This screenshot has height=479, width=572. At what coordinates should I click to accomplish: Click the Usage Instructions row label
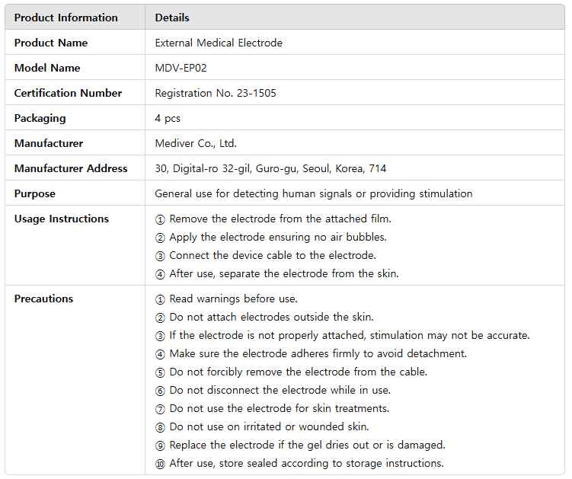click(61, 219)
